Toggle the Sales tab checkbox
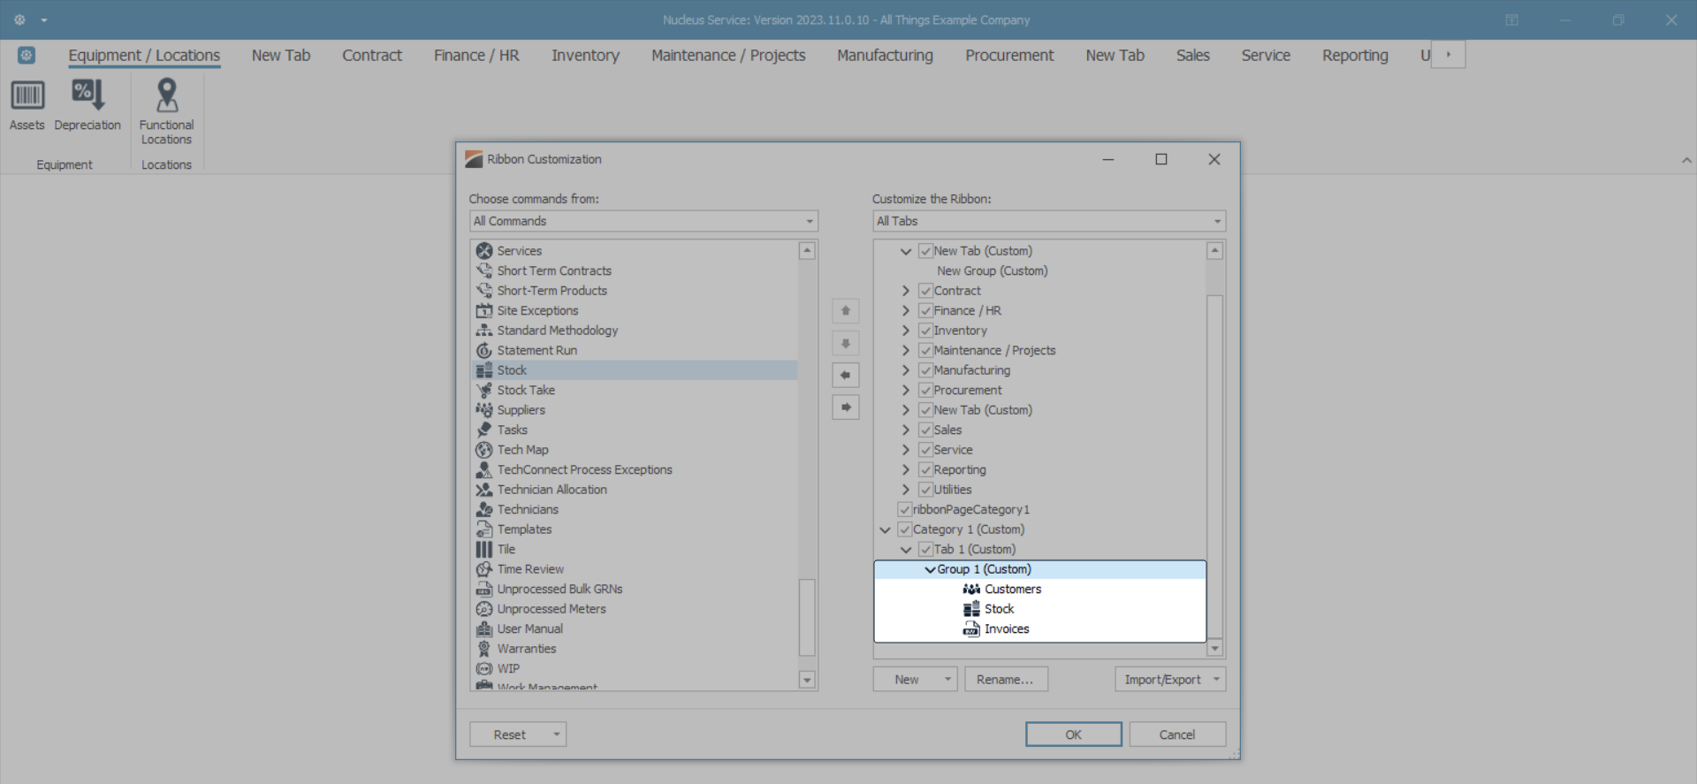 [925, 430]
